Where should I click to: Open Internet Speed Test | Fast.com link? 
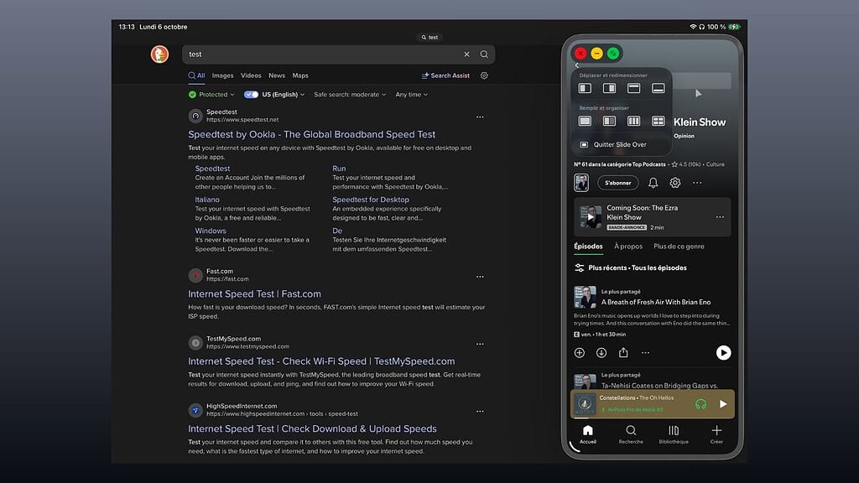point(255,294)
